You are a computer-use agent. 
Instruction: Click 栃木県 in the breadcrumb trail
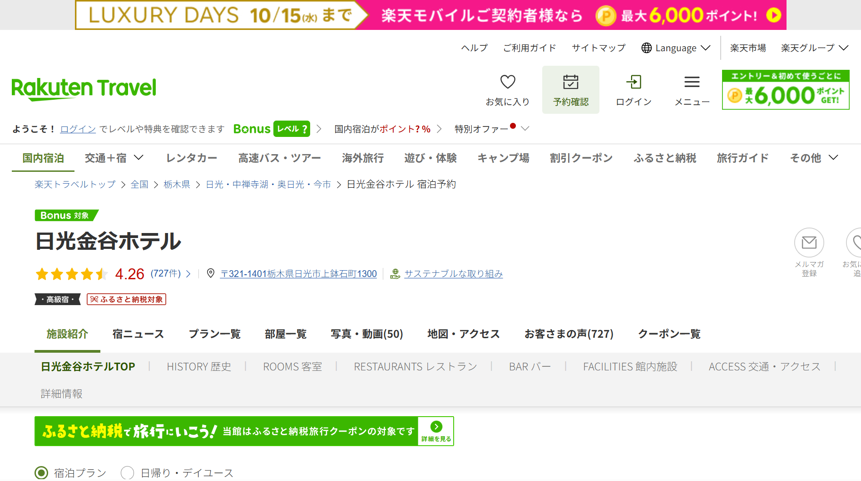pyautogui.click(x=177, y=184)
